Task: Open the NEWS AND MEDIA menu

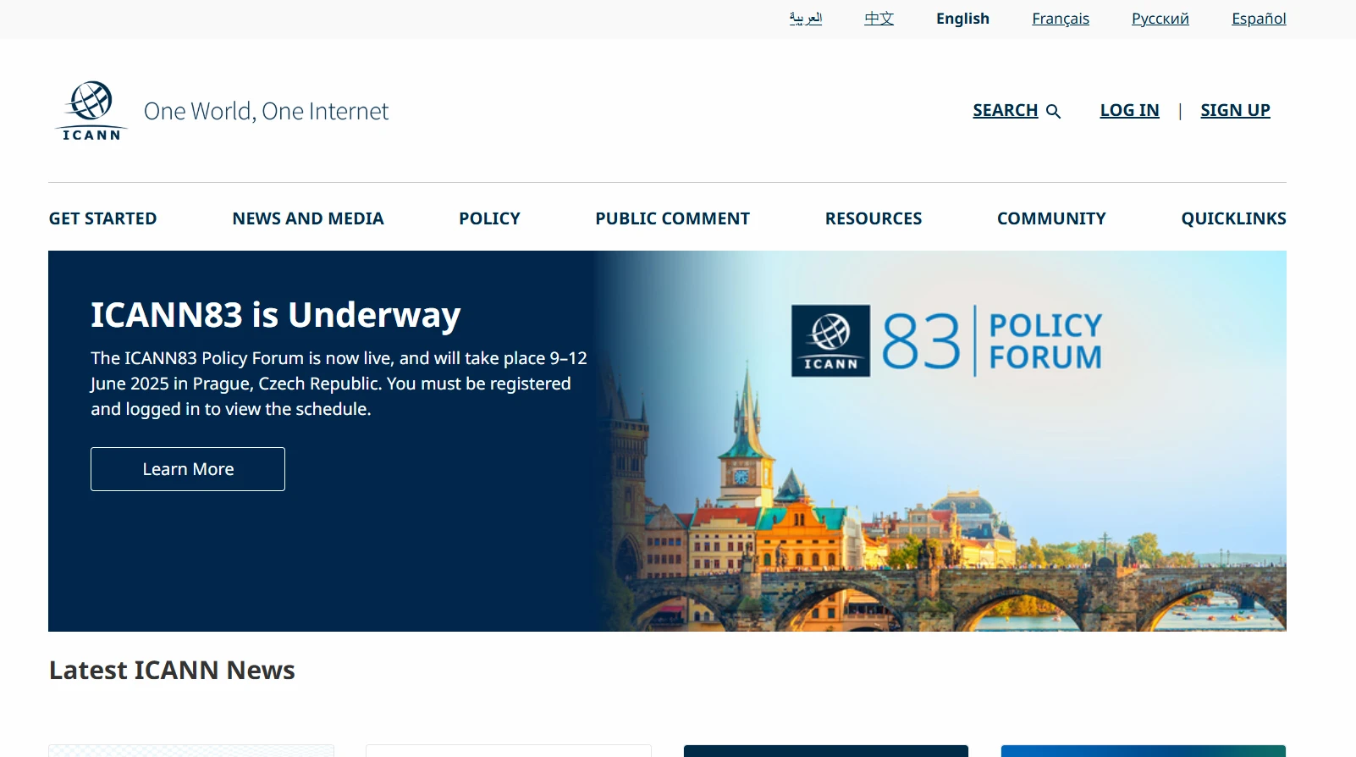Action: tap(308, 218)
